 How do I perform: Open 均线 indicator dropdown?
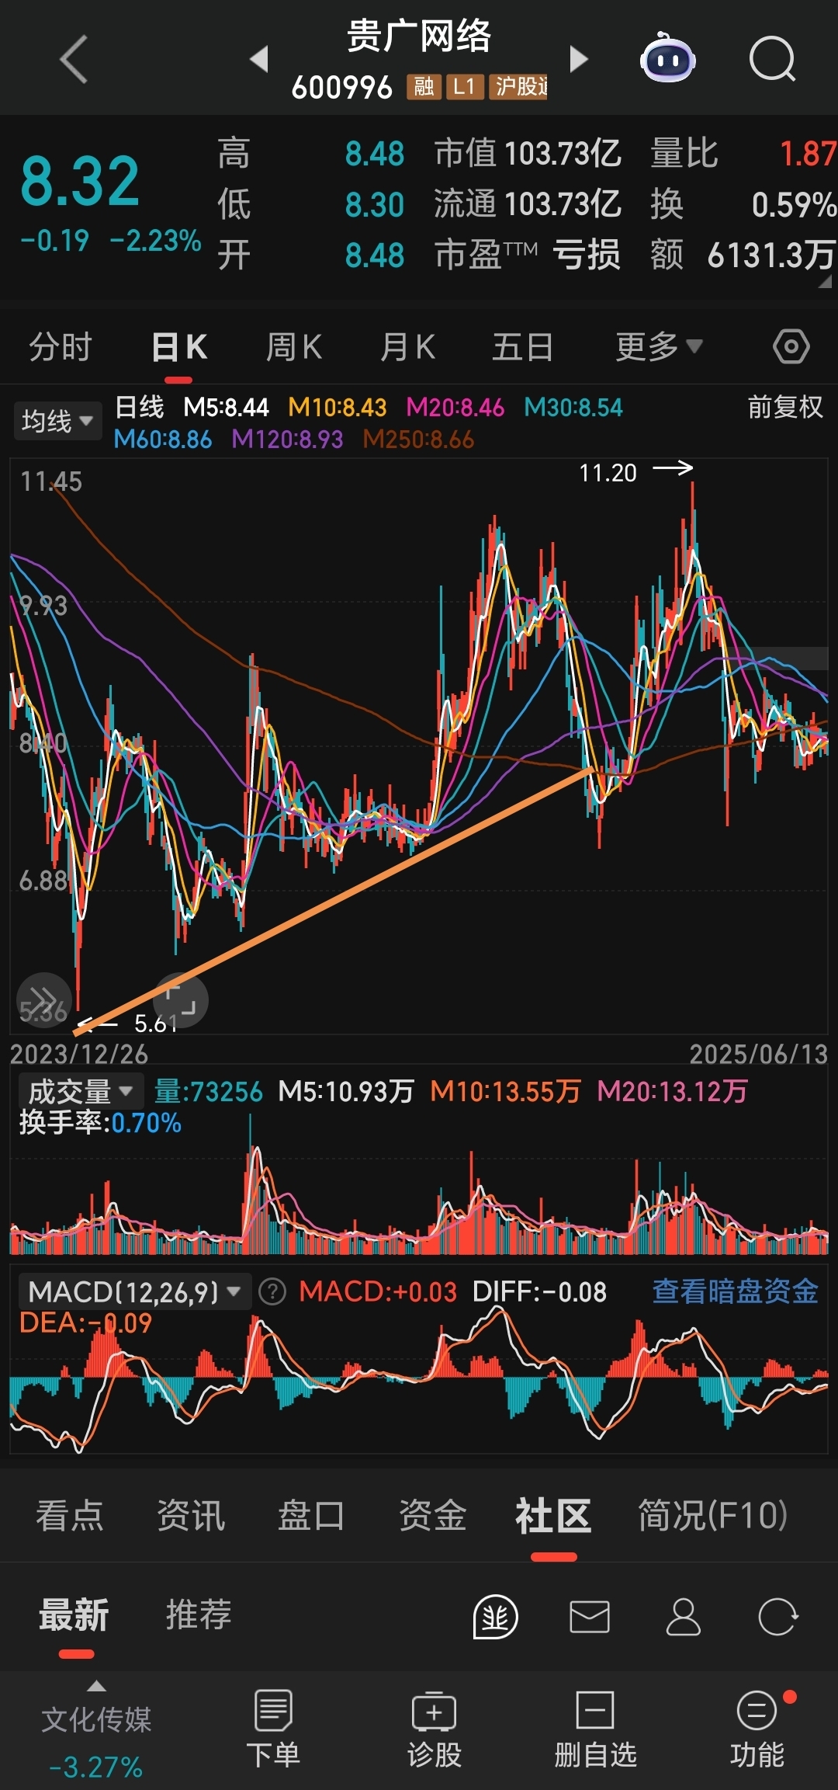pyautogui.click(x=57, y=421)
